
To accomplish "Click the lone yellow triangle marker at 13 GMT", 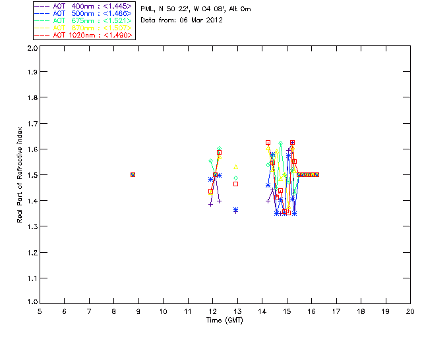I will (x=236, y=167).
